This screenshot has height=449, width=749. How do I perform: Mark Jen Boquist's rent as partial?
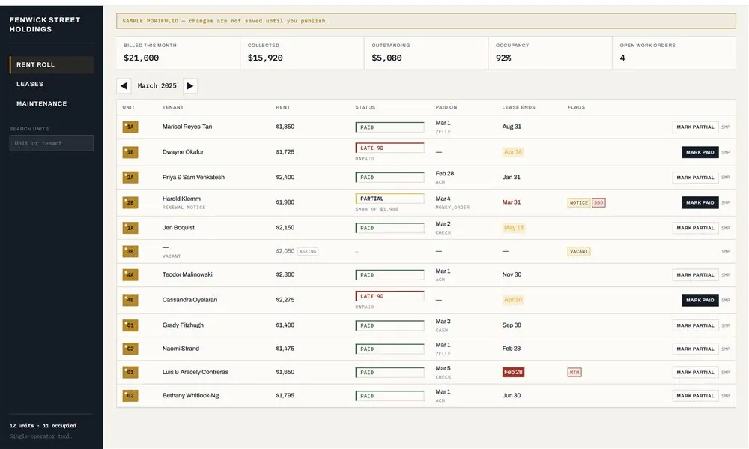click(695, 228)
